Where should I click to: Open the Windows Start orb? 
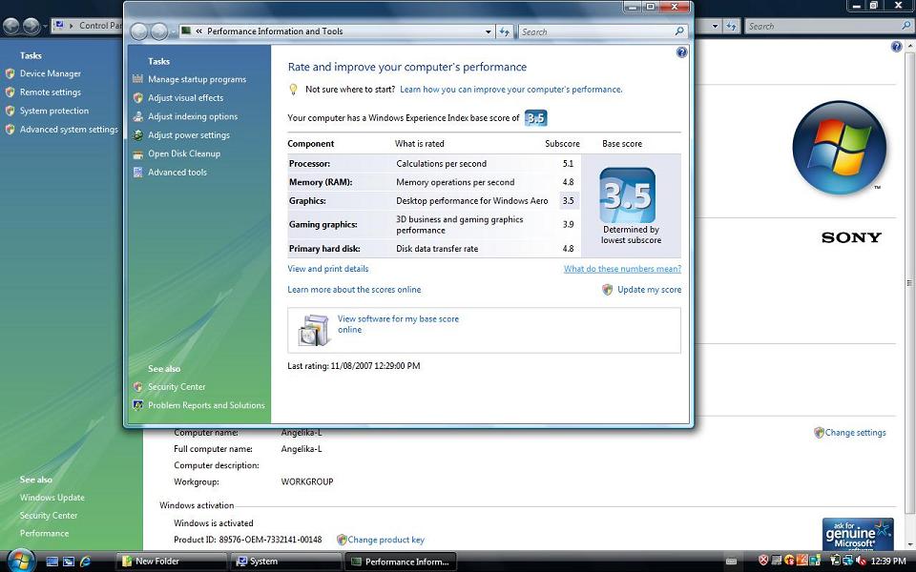(x=20, y=561)
